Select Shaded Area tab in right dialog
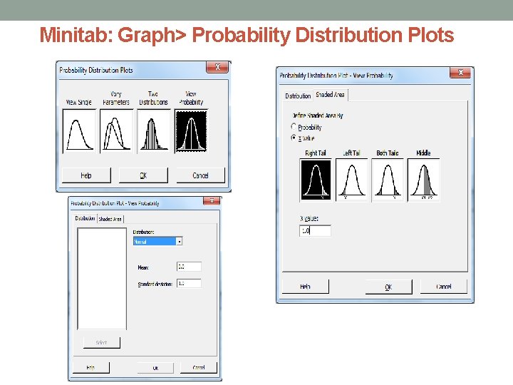Image resolution: width=513 pixels, height=385 pixels. click(x=331, y=95)
